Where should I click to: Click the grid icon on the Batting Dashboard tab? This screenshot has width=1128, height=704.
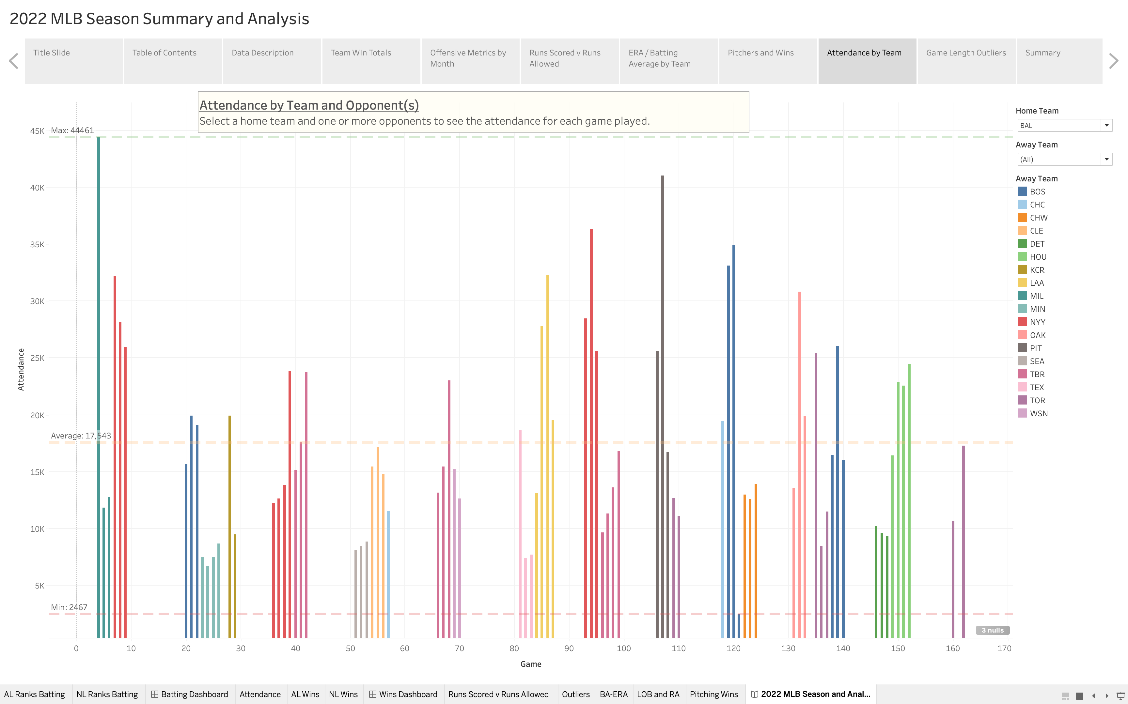154,694
